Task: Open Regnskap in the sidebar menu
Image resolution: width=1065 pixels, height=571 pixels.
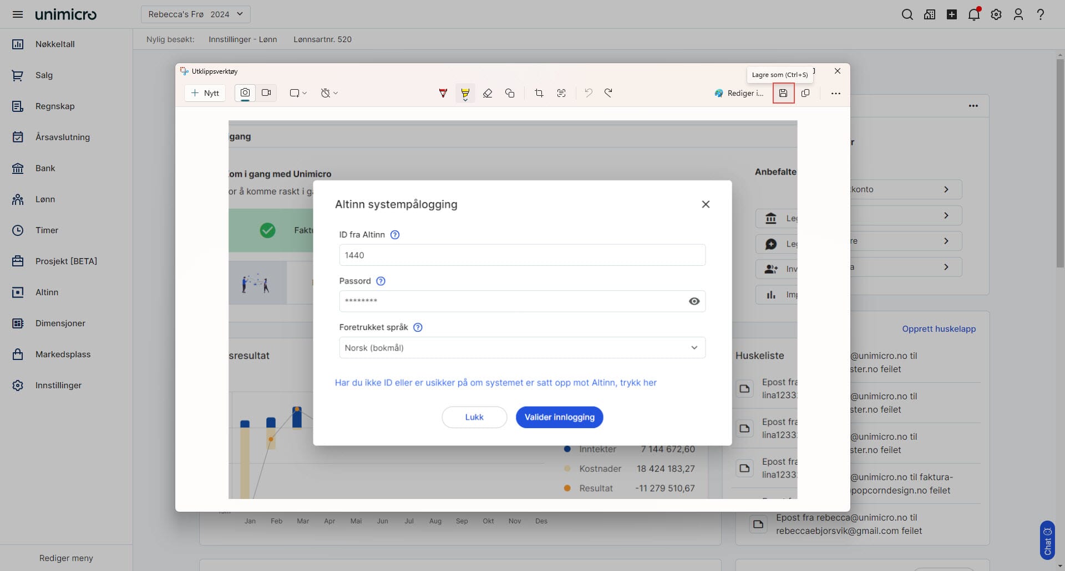Action: coord(54,106)
